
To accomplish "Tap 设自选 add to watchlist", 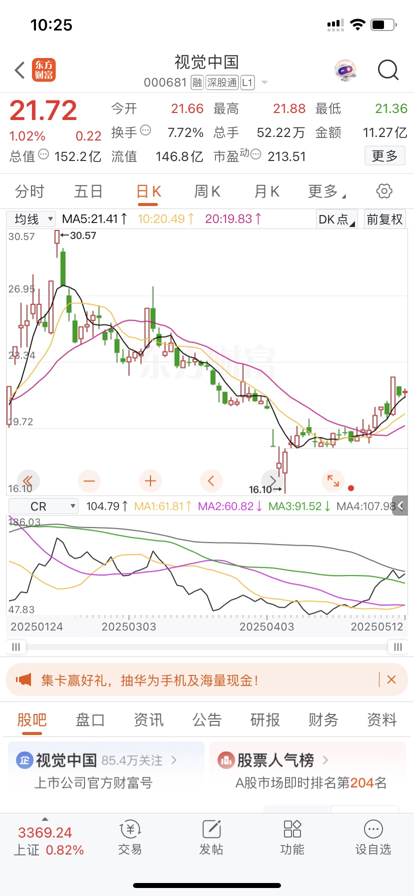I will 373,838.
